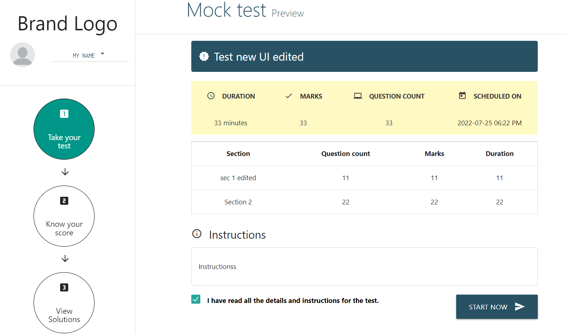
Task: Click the Brand Logo text
Action: [x=67, y=24]
